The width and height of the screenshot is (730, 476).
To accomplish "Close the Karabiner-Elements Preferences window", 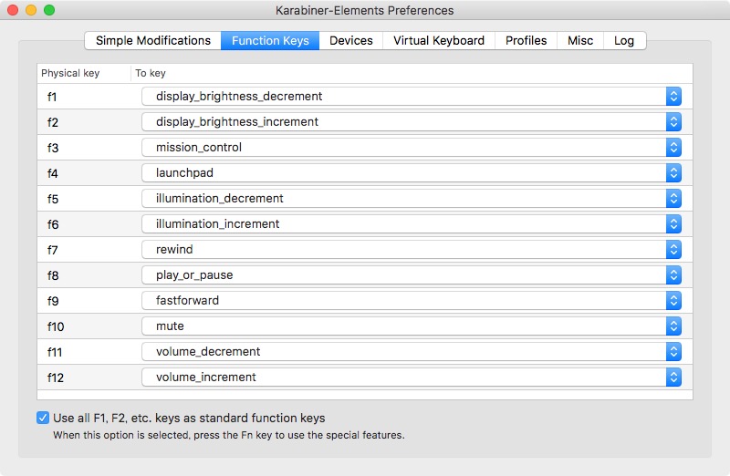I will coord(13,10).
